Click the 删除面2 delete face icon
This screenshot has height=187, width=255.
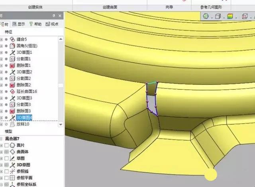pos(12,85)
